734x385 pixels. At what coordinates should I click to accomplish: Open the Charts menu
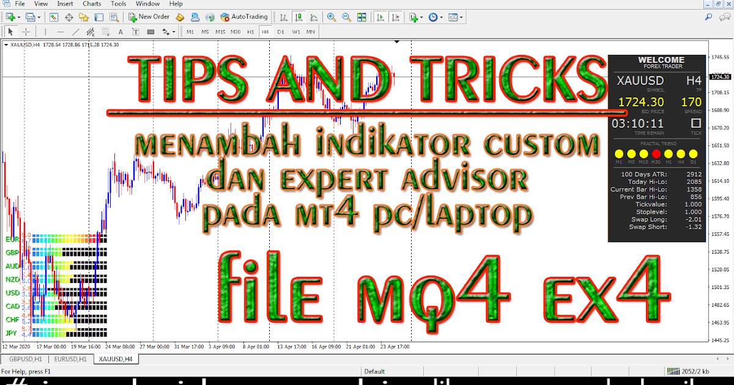click(92, 4)
